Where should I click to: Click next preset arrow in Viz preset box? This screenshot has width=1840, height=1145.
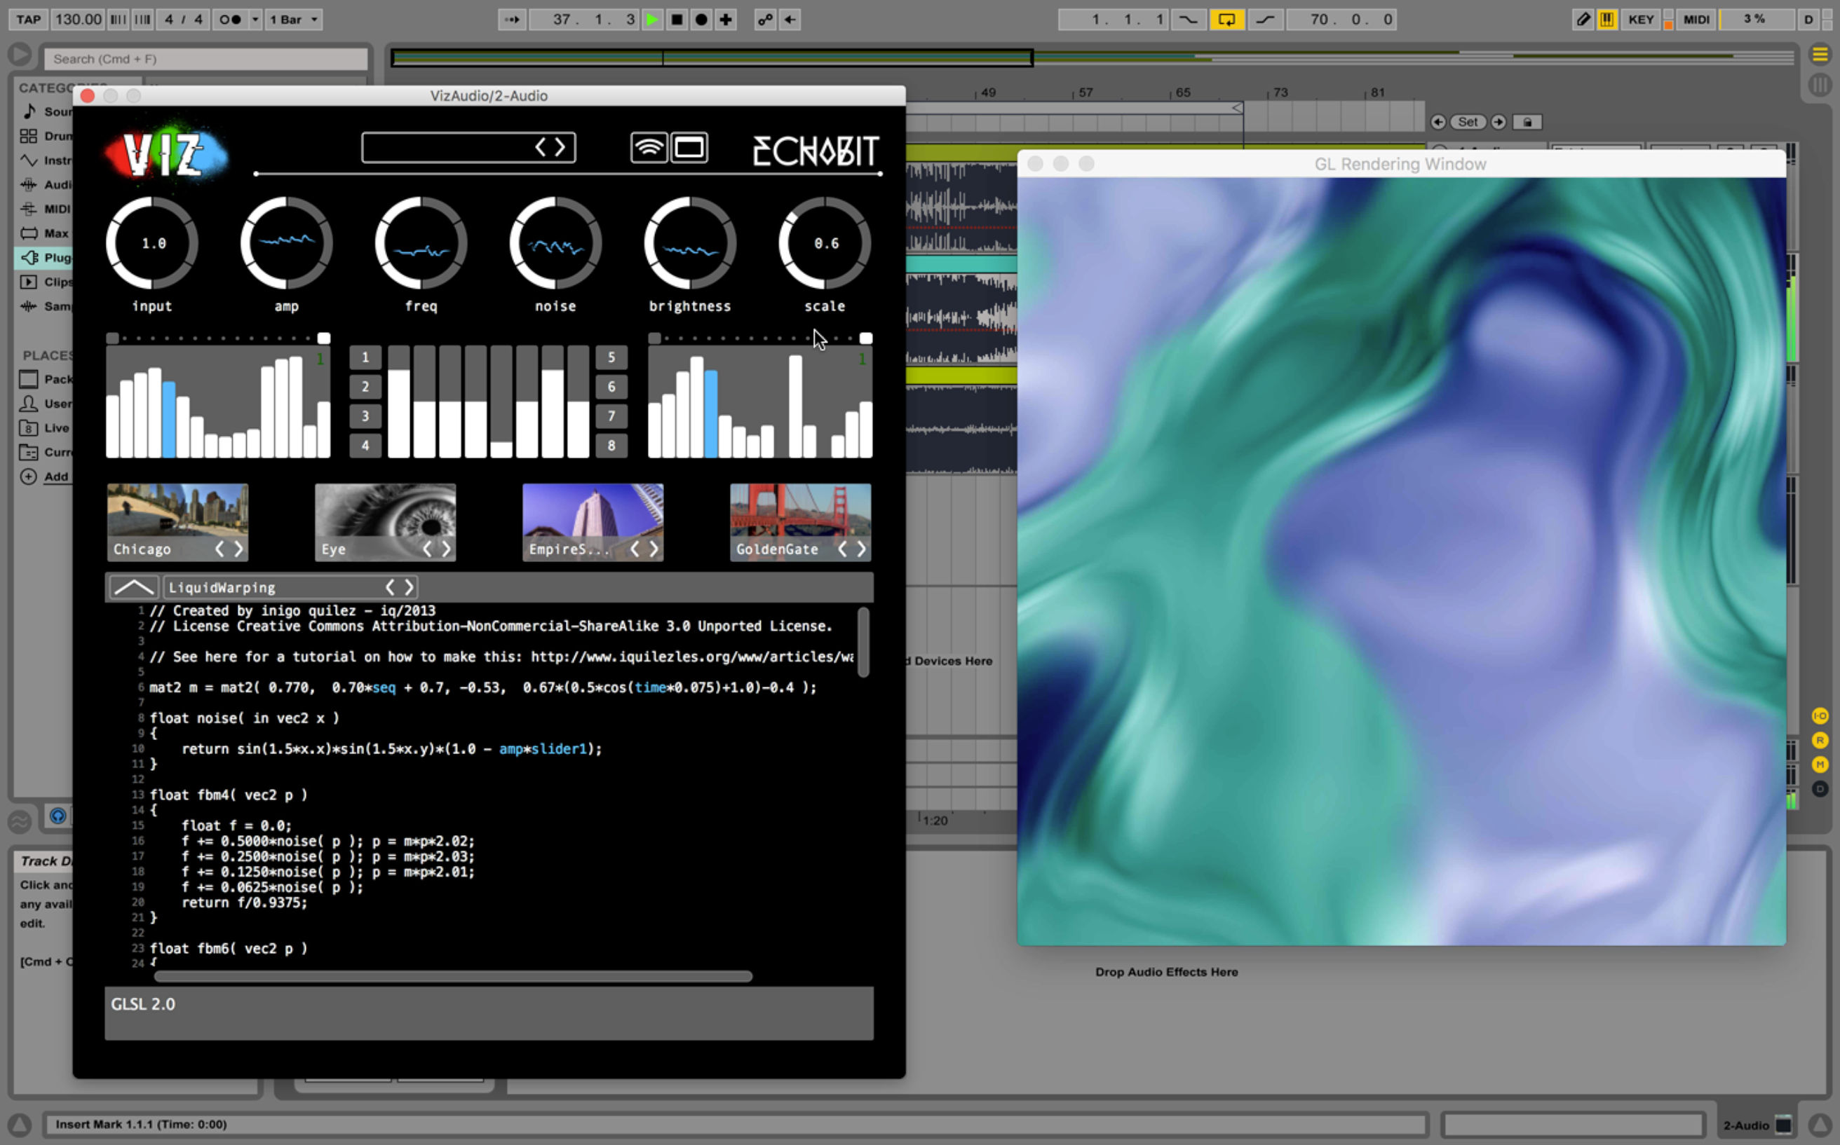click(560, 148)
